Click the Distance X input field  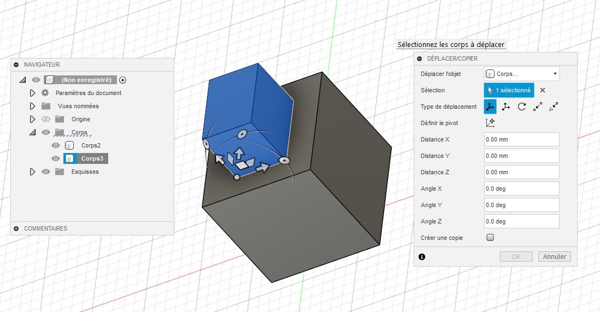[x=522, y=139]
